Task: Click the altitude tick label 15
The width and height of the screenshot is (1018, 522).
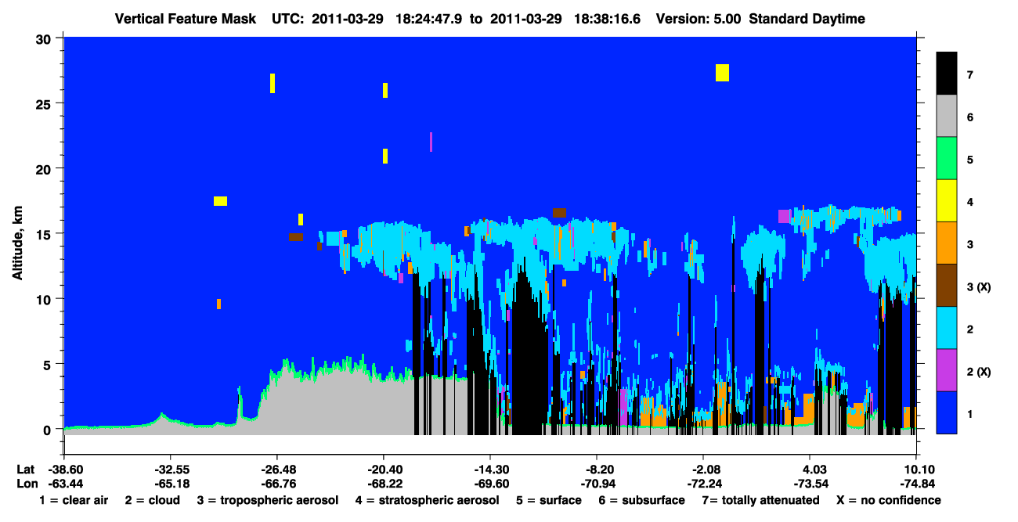Action: coord(45,234)
